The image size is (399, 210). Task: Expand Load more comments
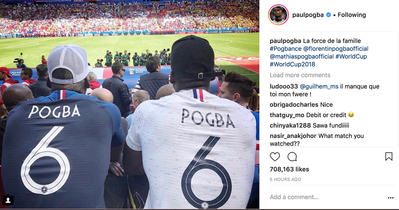(x=300, y=75)
